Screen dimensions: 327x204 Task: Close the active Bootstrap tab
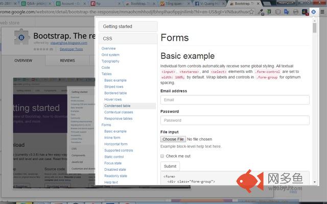[x=258, y=4]
